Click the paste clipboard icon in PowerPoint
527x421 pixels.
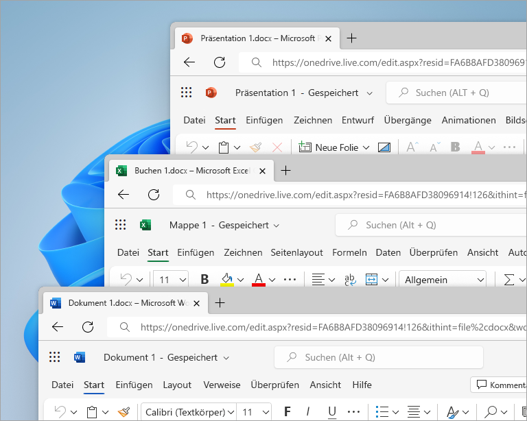coord(224,147)
